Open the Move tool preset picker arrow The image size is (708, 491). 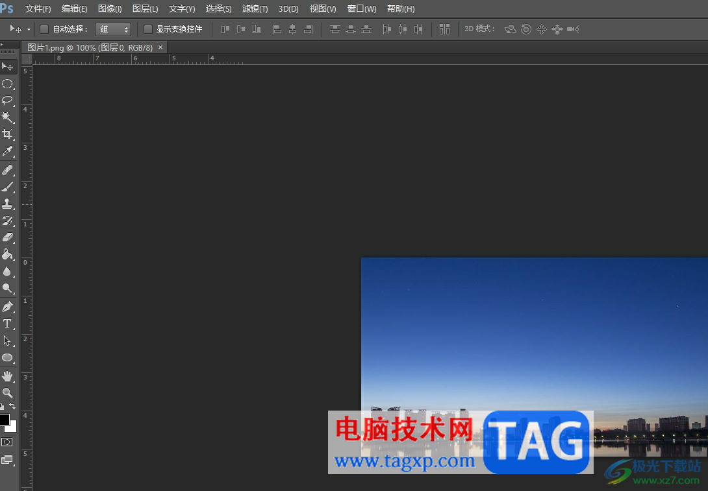[x=29, y=29]
